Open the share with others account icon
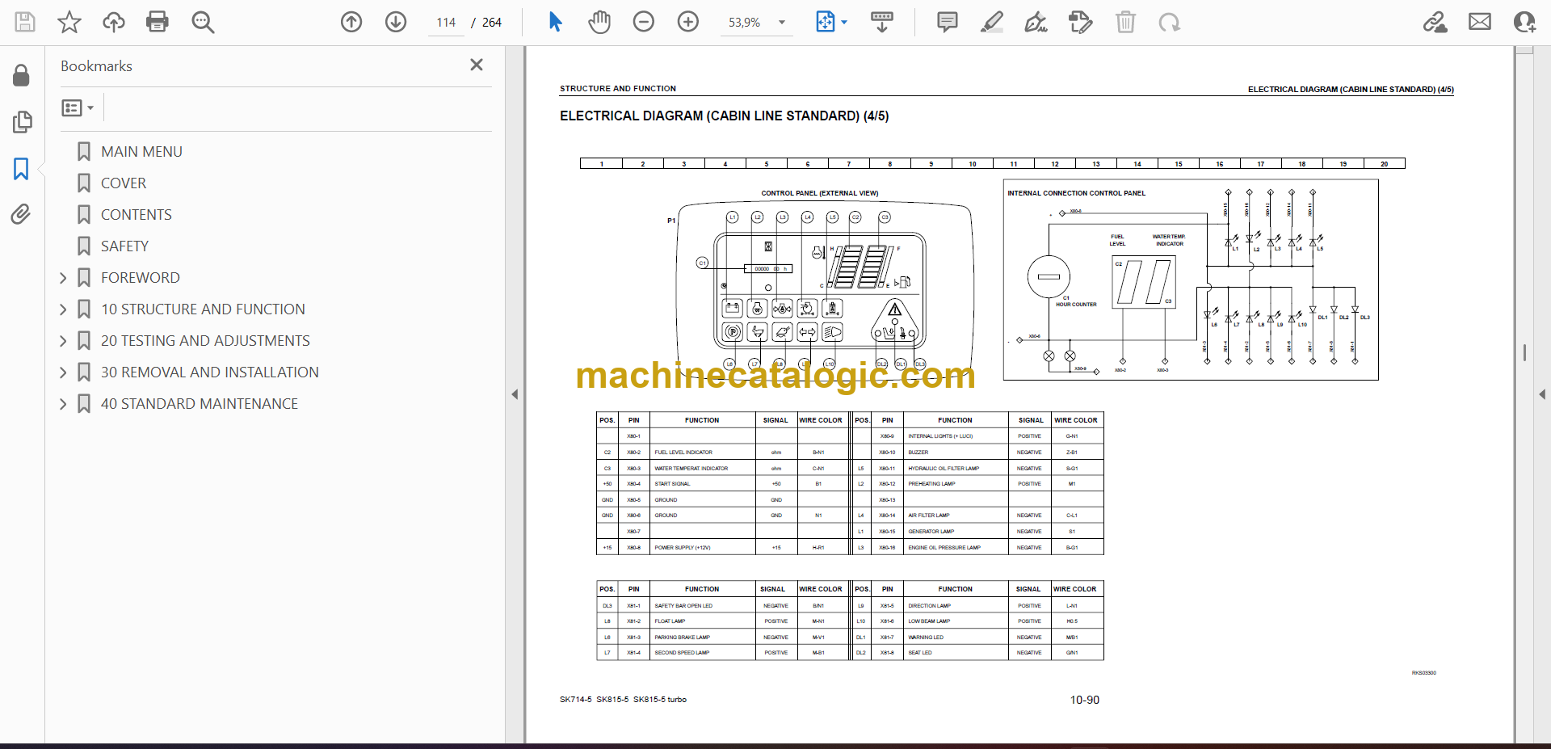1551x749 pixels. point(1524,22)
